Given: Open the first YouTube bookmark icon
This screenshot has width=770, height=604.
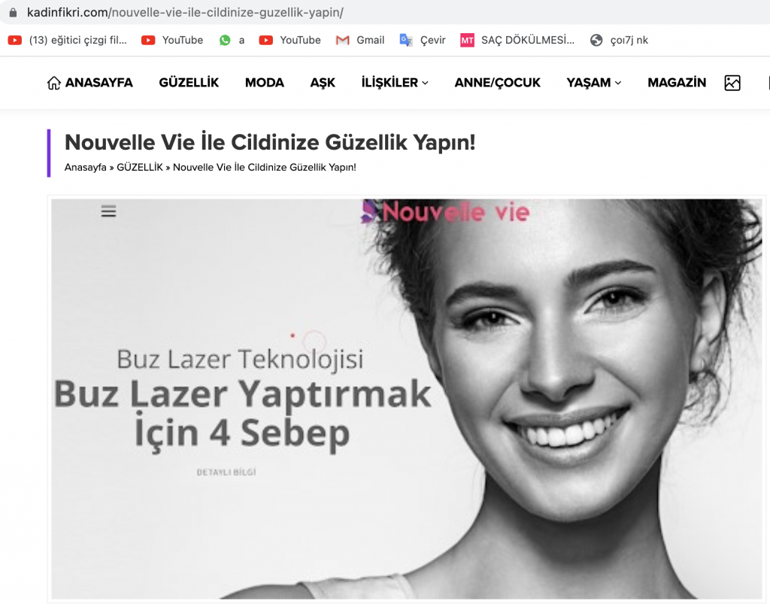Looking at the screenshot, I should tap(148, 41).
